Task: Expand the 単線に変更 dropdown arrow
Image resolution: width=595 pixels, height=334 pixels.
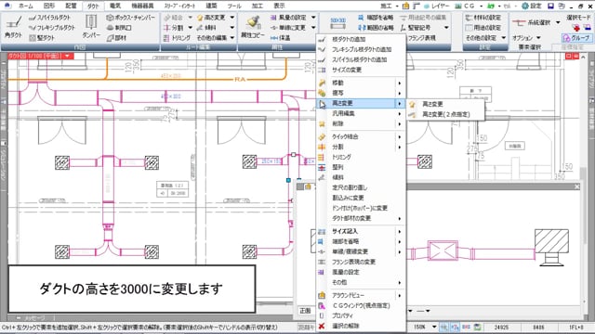Action: coord(313,28)
